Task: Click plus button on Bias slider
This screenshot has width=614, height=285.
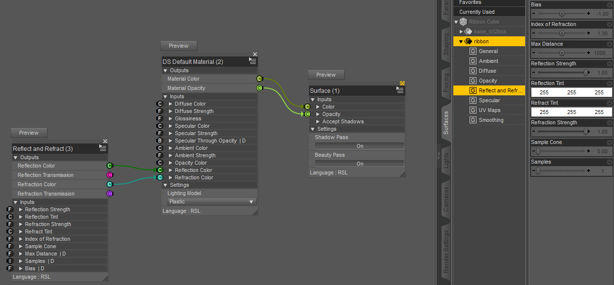Action: (588, 14)
